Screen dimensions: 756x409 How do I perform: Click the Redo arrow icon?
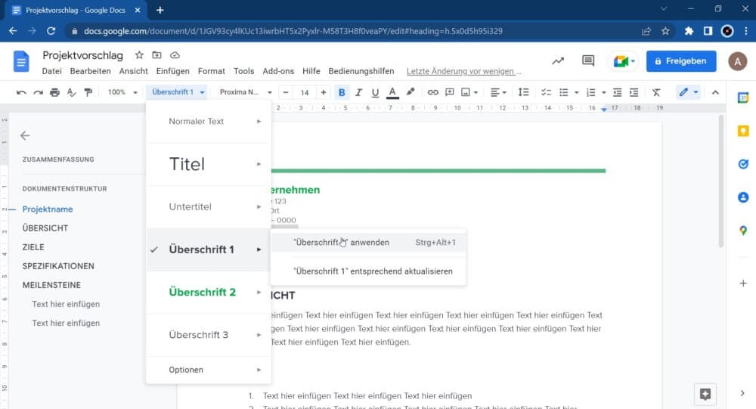(x=38, y=92)
